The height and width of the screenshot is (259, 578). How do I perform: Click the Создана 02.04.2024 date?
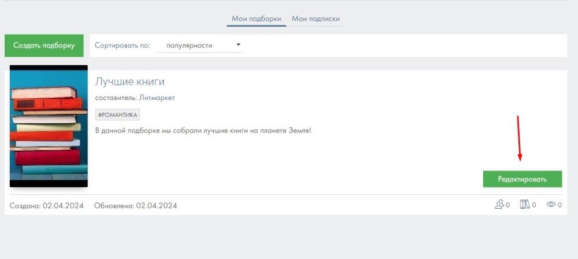point(47,205)
